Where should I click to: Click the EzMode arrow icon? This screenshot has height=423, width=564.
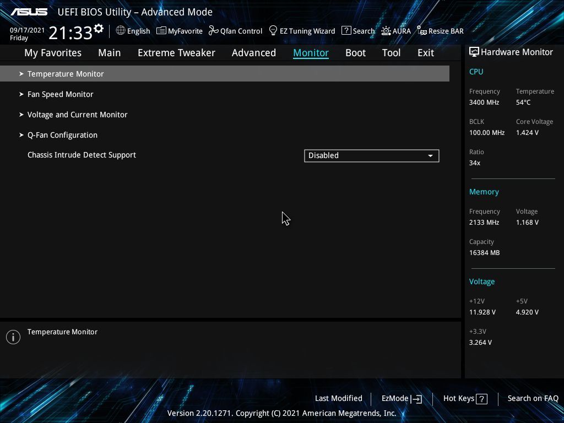pos(416,399)
